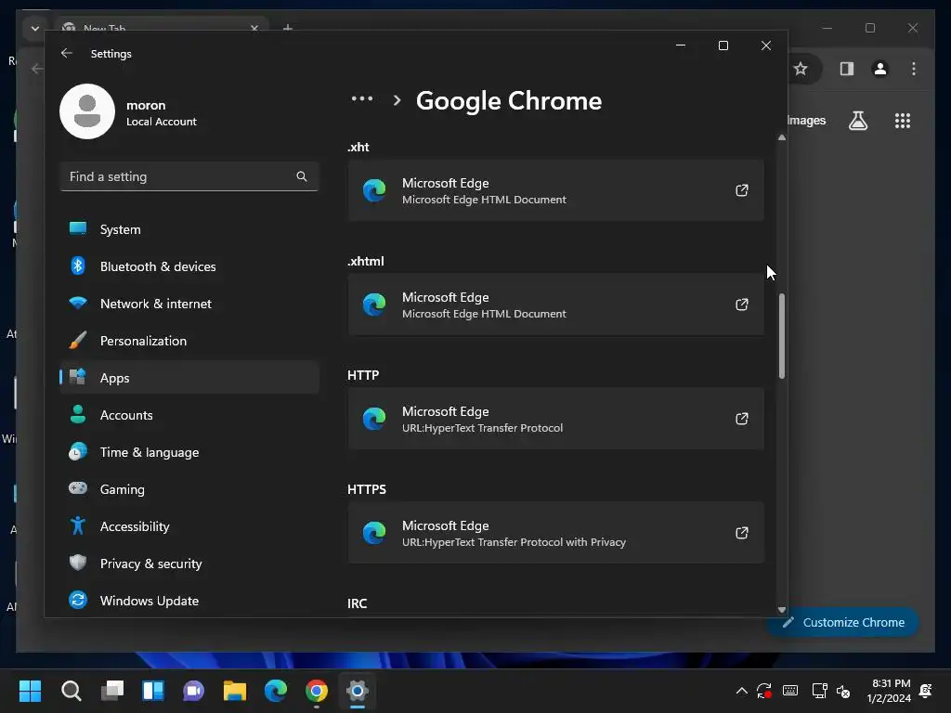Viewport: 951px width, 713px height.
Task: Click the external link icon in HTTP row
Action: coord(742,419)
